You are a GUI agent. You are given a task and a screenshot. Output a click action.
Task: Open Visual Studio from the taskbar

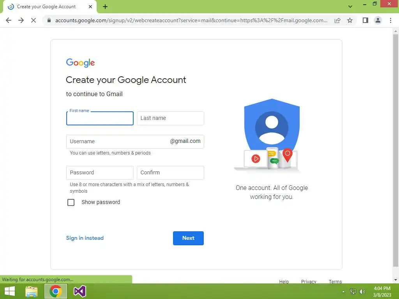tap(79, 291)
